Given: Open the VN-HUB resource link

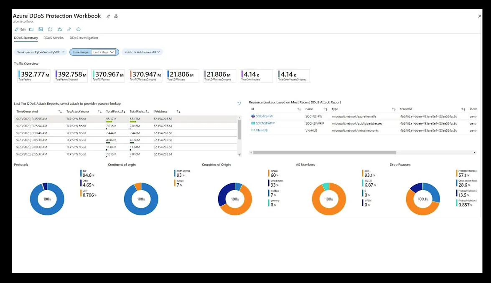Looking at the screenshot, I should tap(262, 130).
